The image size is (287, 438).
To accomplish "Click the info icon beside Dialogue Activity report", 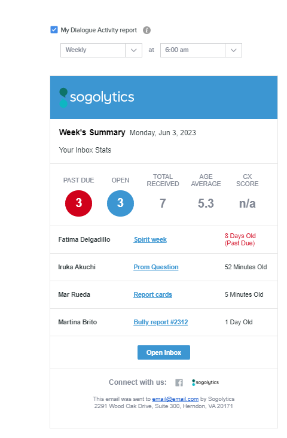I will pos(146,30).
